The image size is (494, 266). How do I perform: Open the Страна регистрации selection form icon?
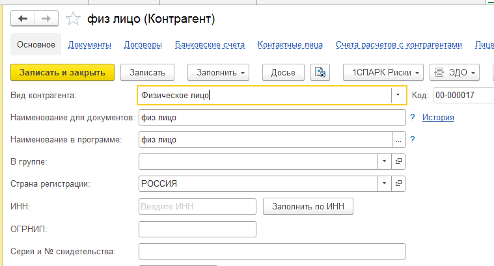click(398, 183)
